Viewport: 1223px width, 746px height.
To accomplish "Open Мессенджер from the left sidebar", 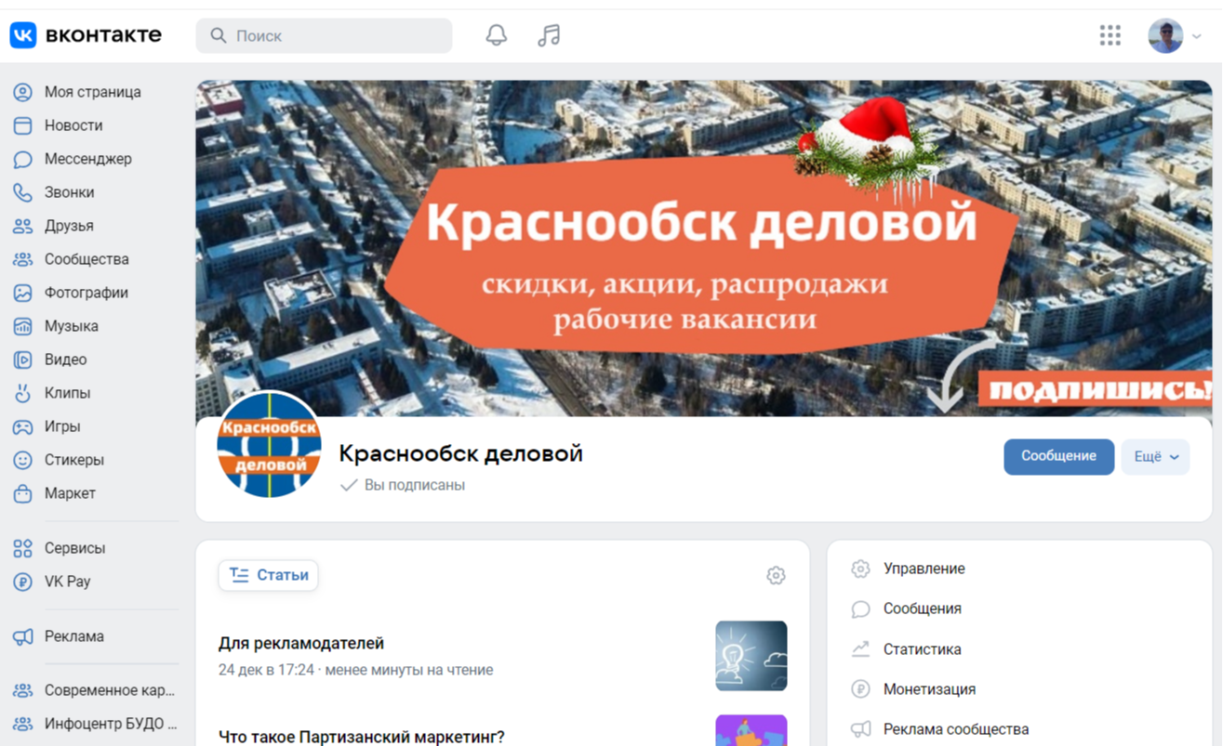I will [87, 159].
